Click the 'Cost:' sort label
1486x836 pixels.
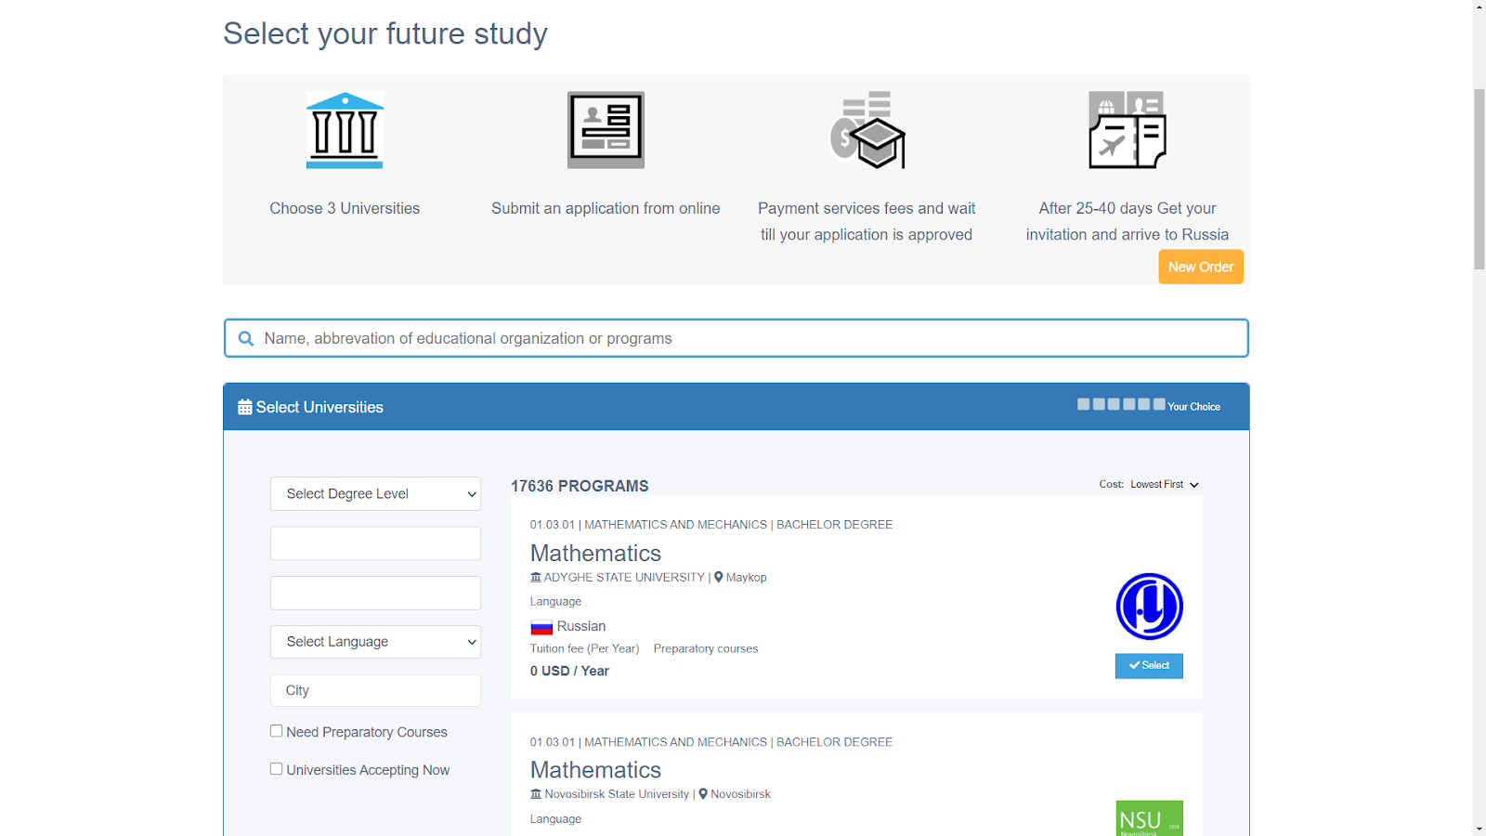tap(1111, 485)
